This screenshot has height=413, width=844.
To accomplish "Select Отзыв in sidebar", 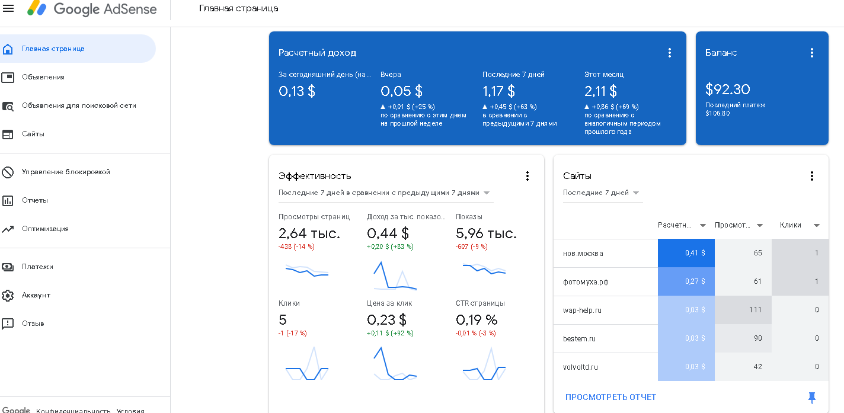I will [78, 324].
